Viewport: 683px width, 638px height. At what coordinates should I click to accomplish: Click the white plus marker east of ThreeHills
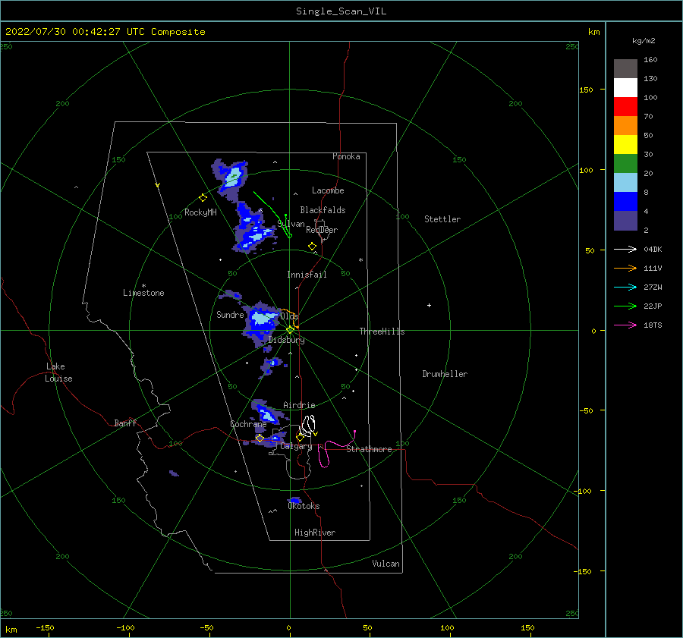pos(429,305)
